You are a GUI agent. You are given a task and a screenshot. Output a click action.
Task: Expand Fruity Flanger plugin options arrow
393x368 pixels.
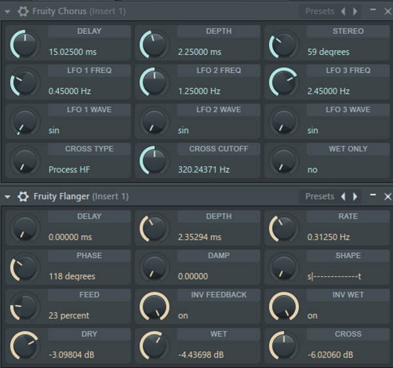pyautogui.click(x=8, y=196)
